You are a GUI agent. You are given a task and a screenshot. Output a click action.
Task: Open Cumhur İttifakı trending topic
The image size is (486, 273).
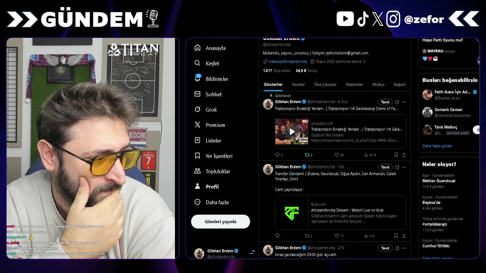click(x=436, y=246)
